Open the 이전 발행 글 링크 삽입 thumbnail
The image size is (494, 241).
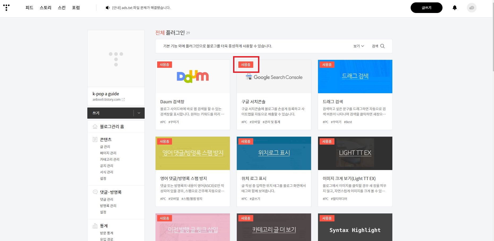pos(193,227)
